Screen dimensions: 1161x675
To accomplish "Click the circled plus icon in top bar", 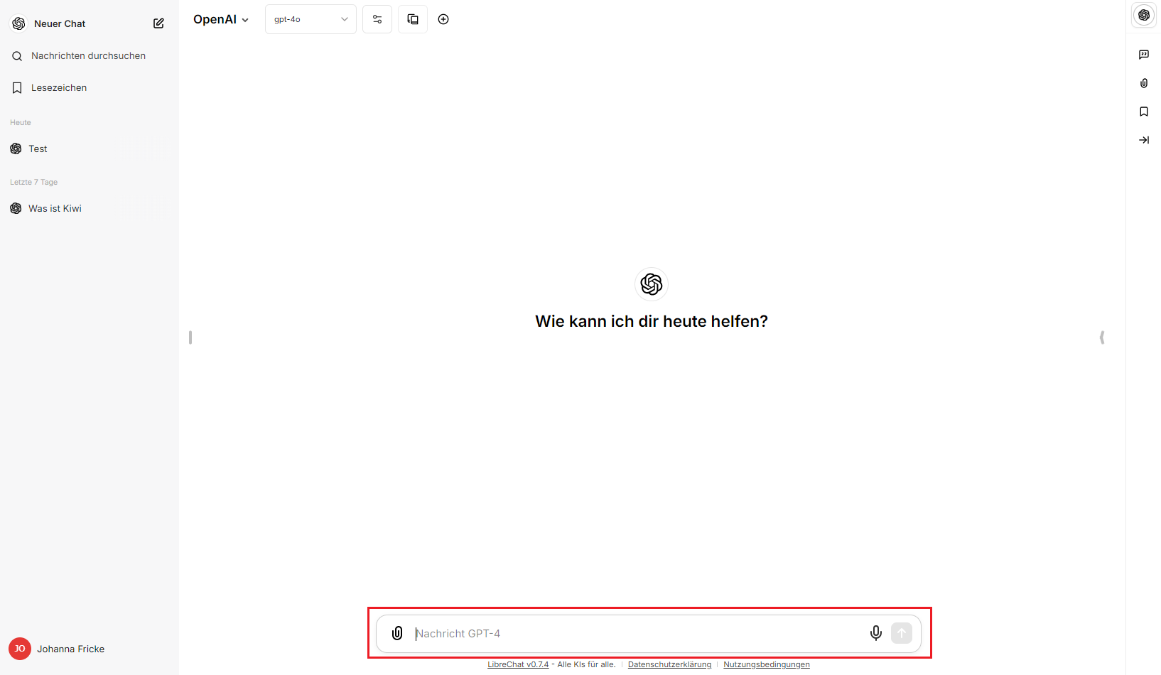I will (443, 19).
